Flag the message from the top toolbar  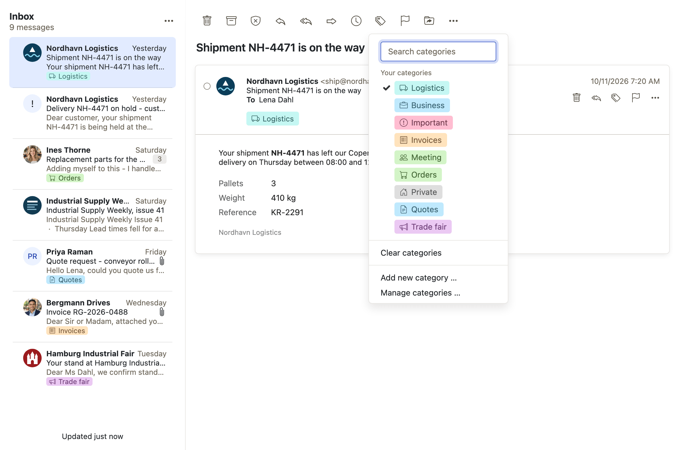(405, 21)
